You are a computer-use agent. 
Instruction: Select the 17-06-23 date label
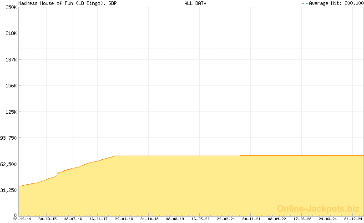302,219
